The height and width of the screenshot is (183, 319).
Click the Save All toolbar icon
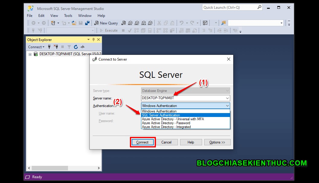click(87, 23)
